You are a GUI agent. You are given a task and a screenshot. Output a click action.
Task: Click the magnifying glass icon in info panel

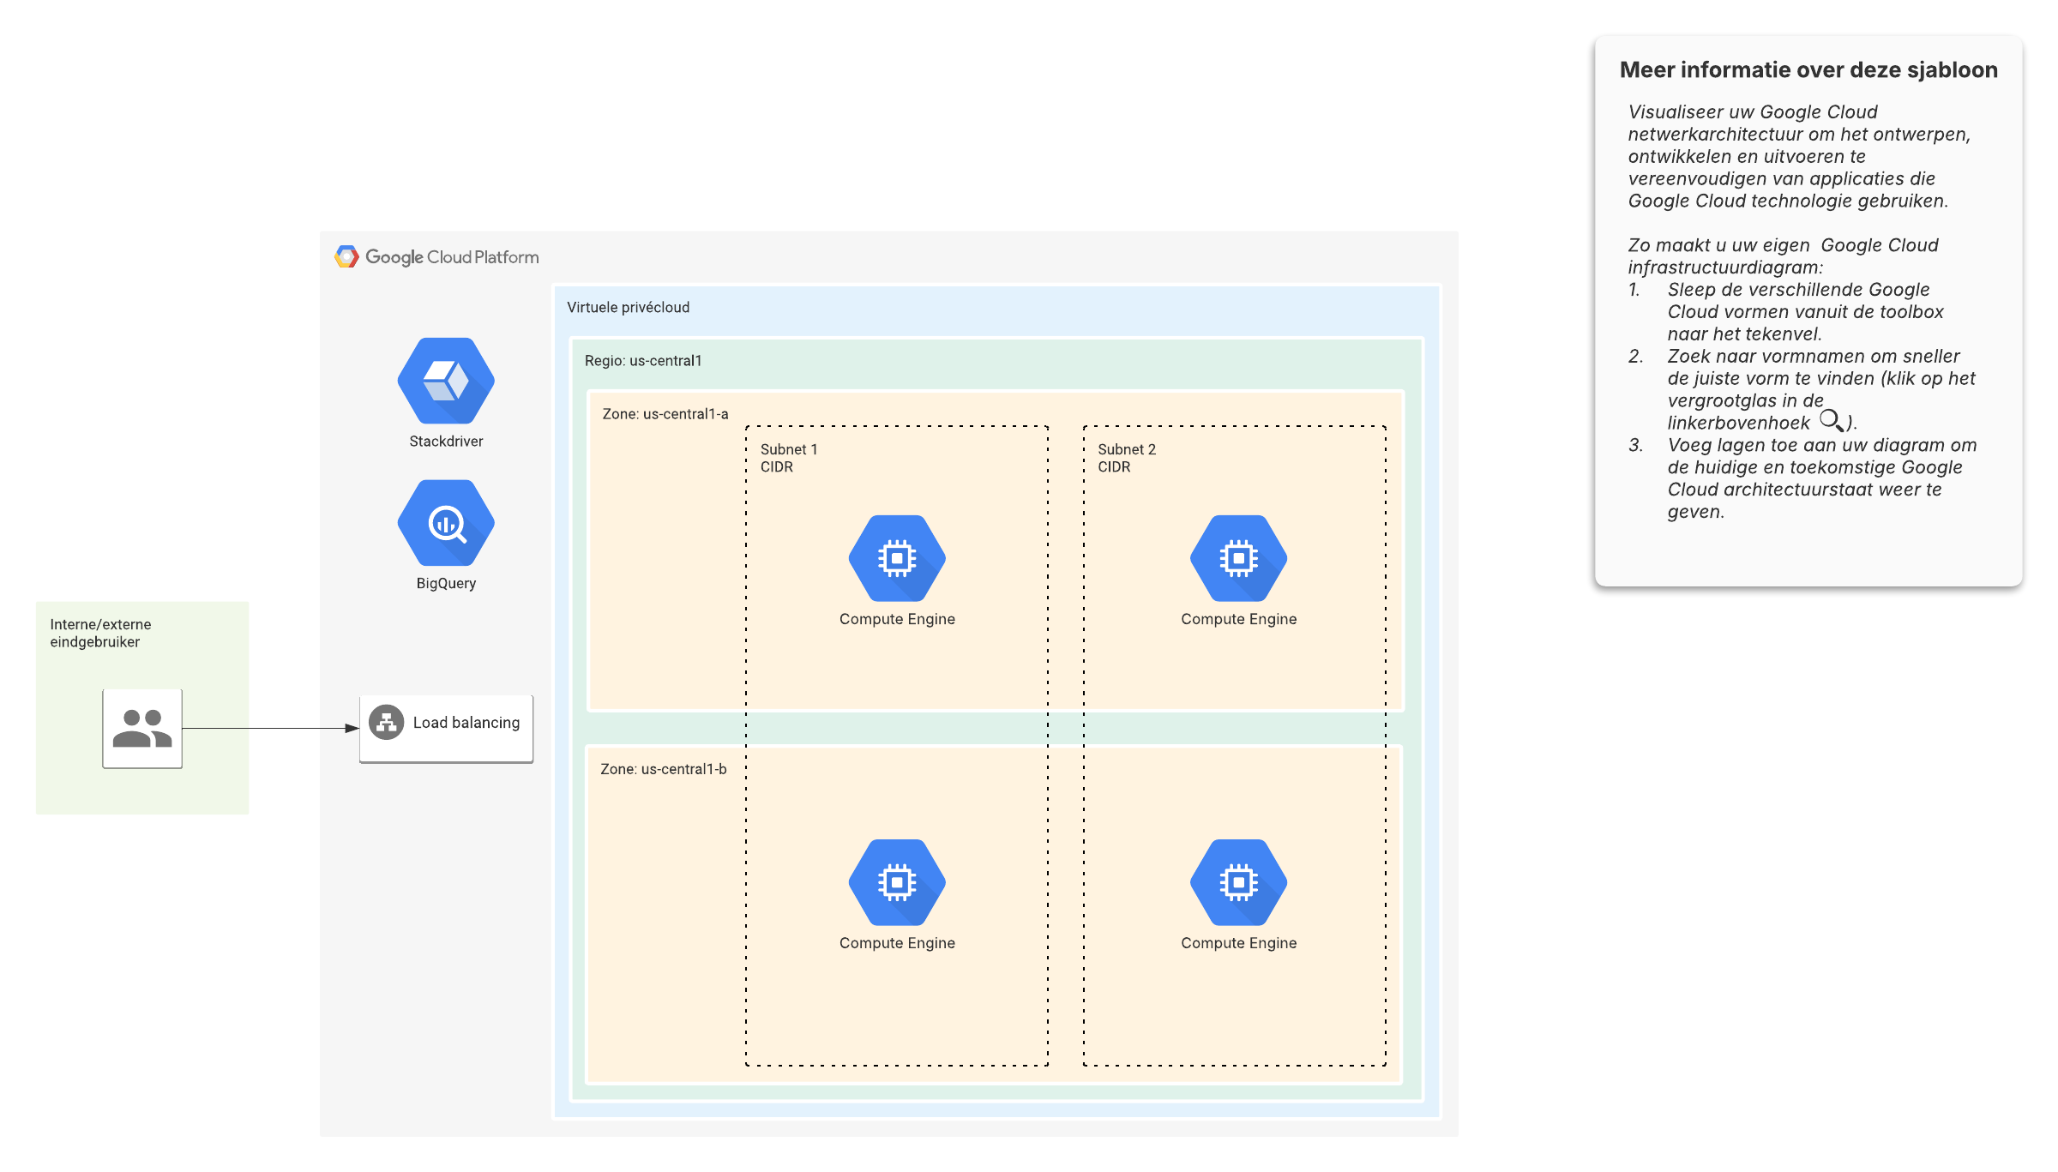1831,420
